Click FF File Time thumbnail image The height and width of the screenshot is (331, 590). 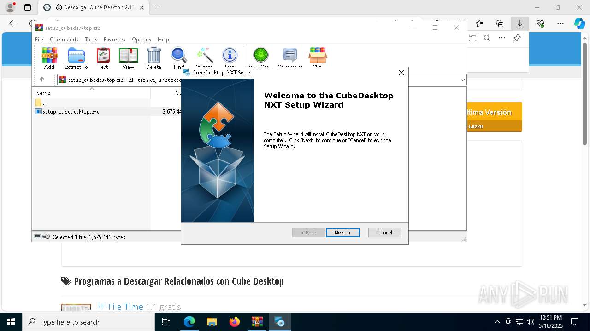(x=76, y=307)
